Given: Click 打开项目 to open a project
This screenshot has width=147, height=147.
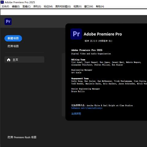Looking at the screenshot, I should (13, 46).
